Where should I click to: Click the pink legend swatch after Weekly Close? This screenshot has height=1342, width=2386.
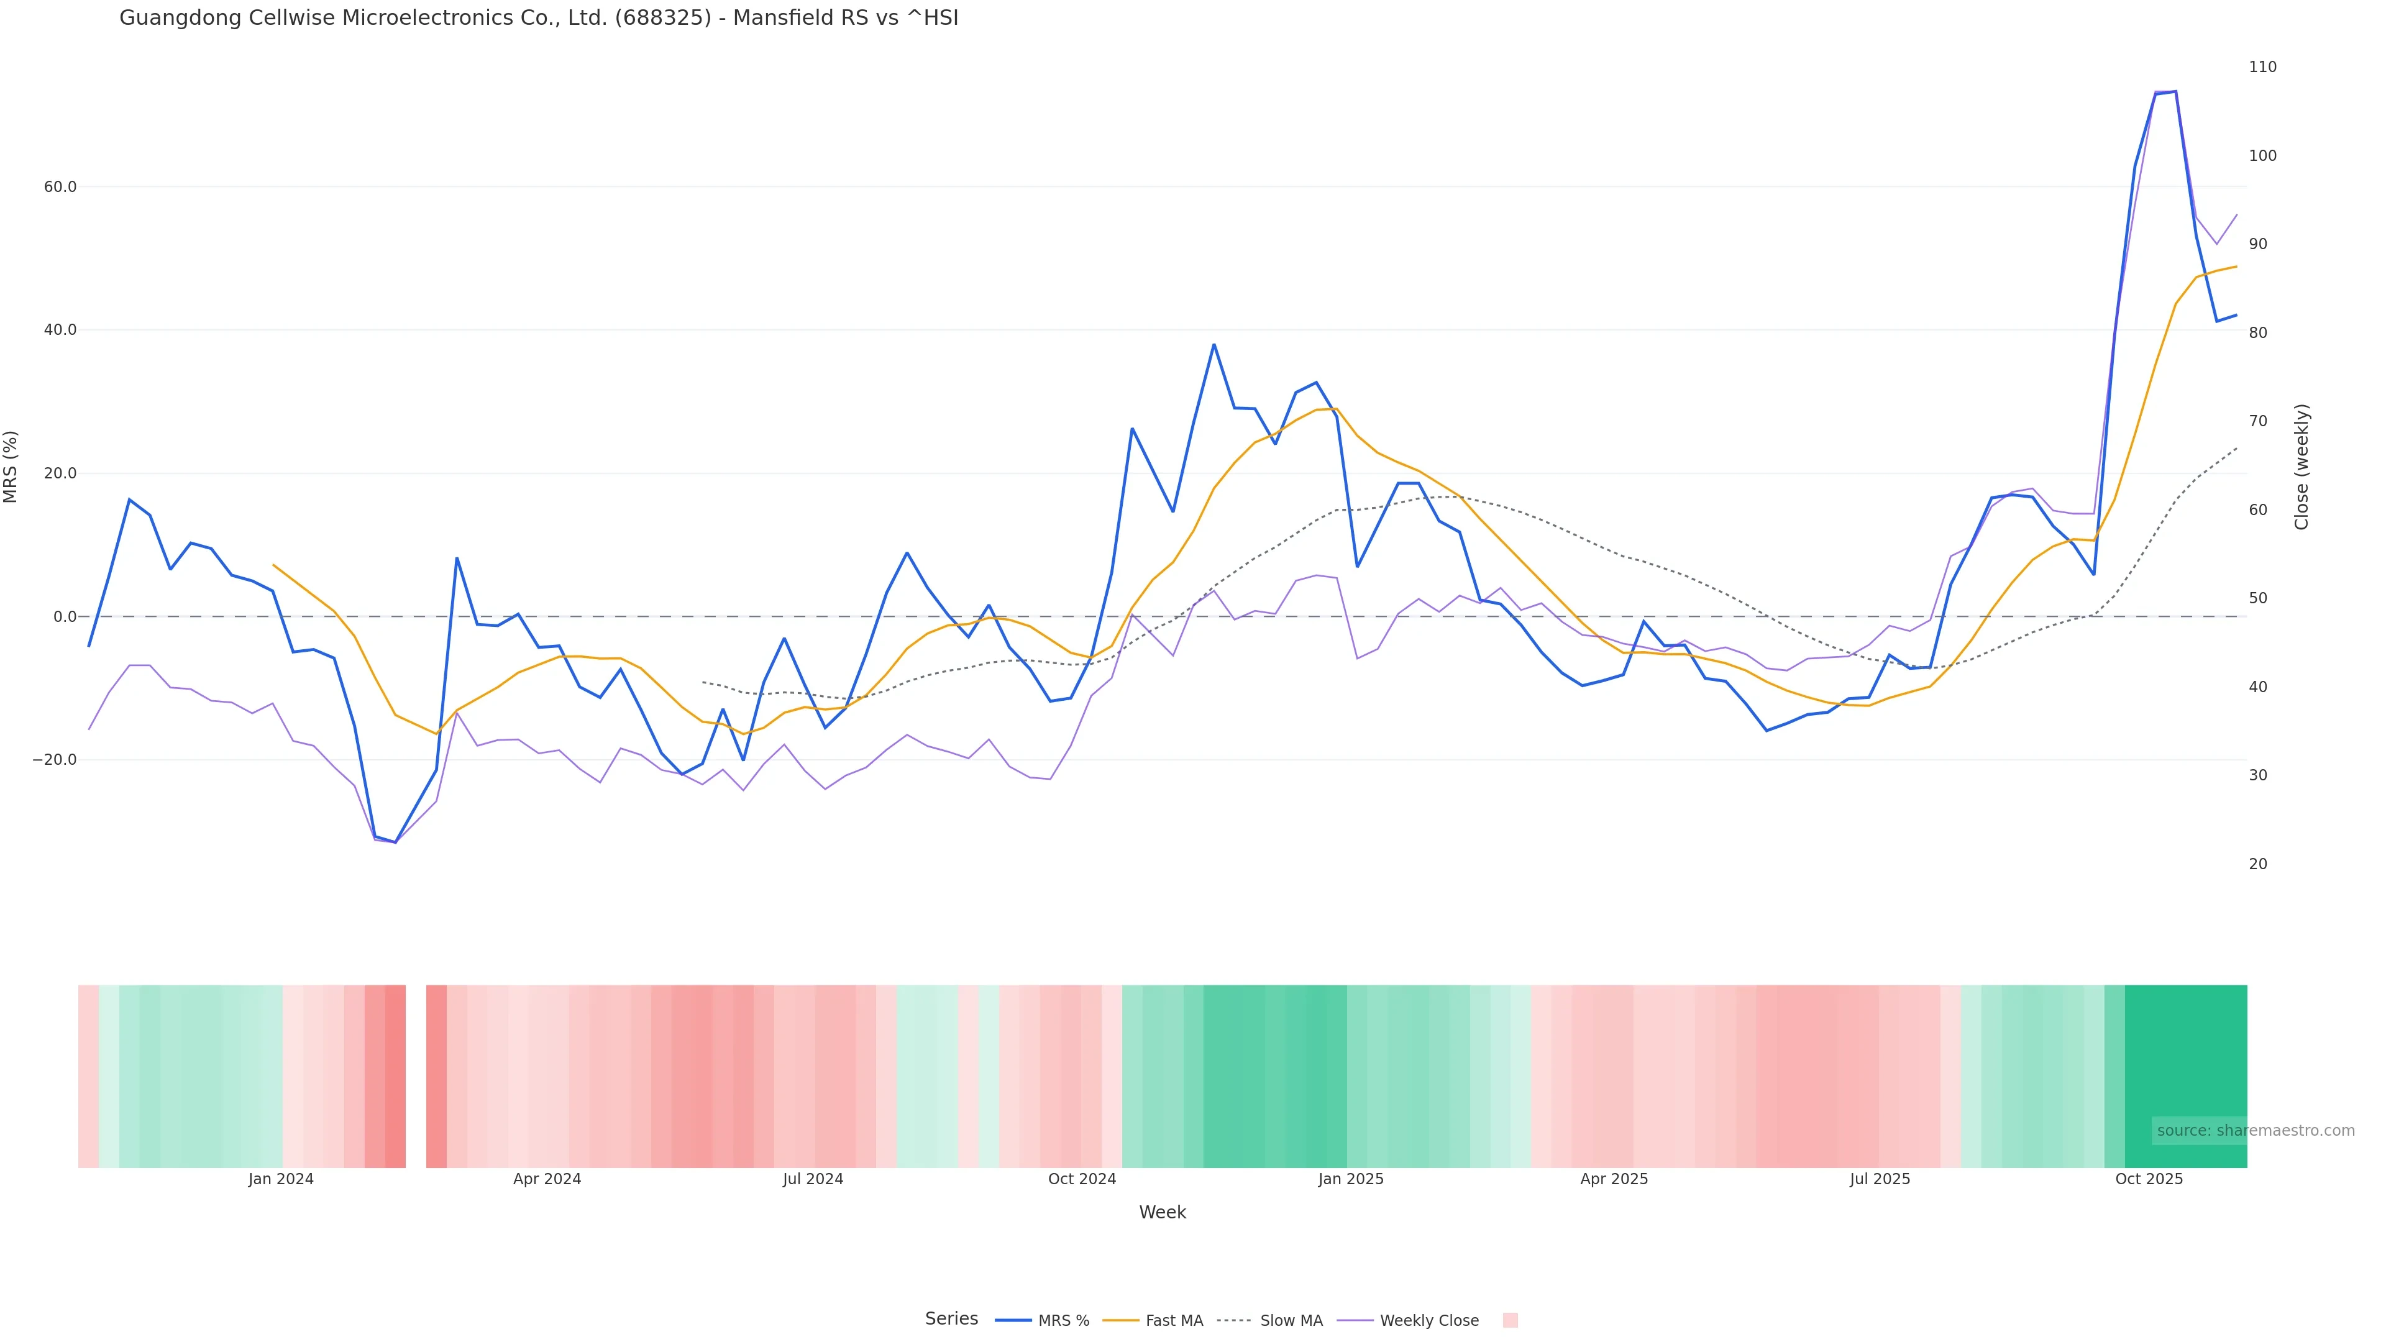coord(1510,1321)
